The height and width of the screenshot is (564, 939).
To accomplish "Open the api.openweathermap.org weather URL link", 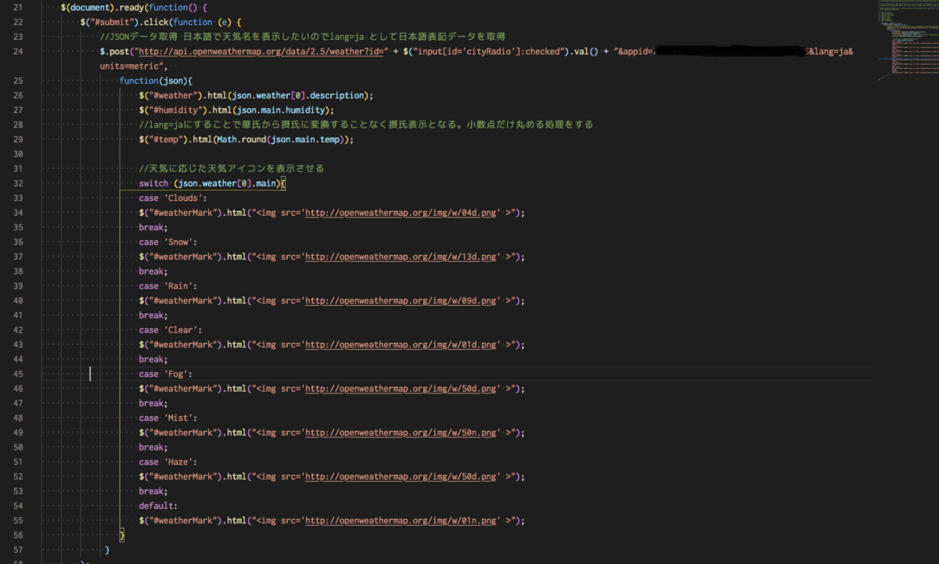I will pyautogui.click(x=261, y=52).
